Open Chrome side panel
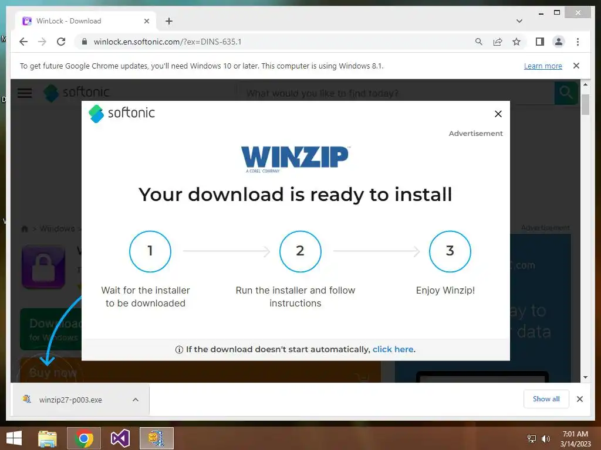The height and width of the screenshot is (450, 601). [540, 42]
